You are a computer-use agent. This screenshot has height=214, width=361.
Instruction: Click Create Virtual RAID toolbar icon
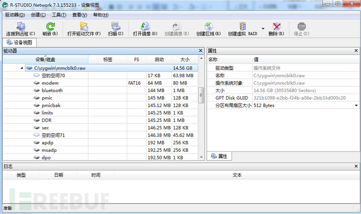tap(243, 27)
